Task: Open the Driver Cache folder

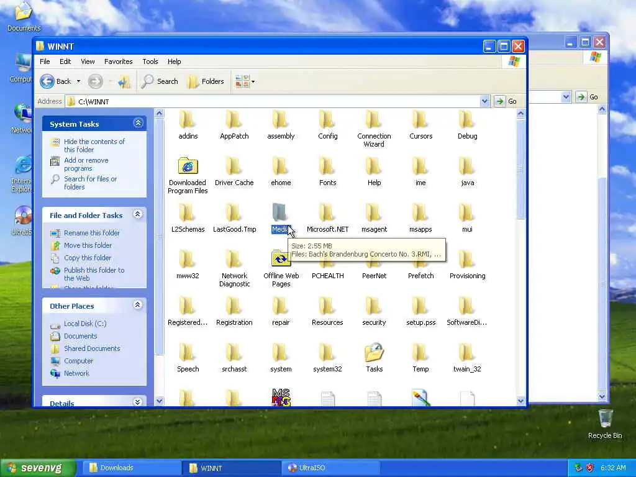Action: click(234, 172)
